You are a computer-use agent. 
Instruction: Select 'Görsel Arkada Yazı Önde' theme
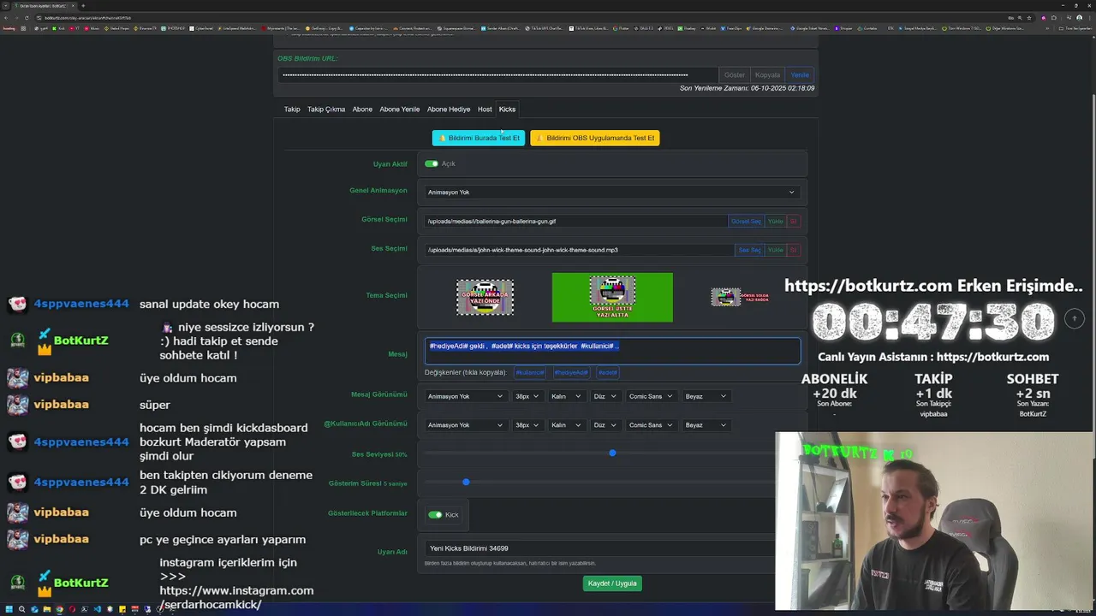coord(485,298)
